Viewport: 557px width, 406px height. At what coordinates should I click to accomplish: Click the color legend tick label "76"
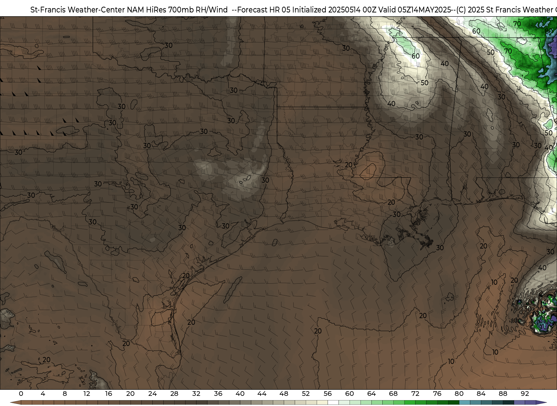point(437,394)
